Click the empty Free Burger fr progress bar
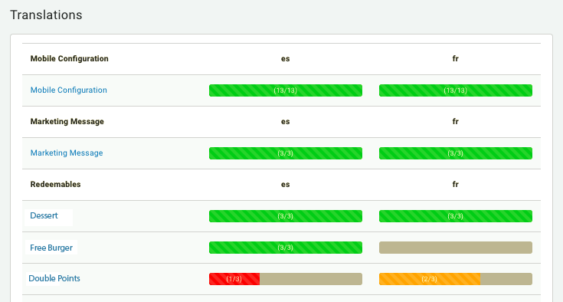The width and height of the screenshot is (563, 302). click(456, 248)
